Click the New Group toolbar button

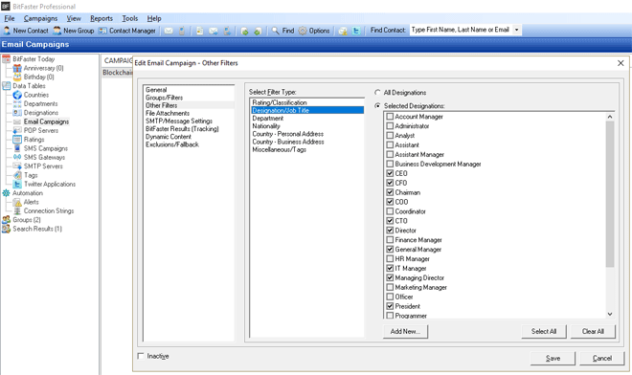(x=74, y=31)
